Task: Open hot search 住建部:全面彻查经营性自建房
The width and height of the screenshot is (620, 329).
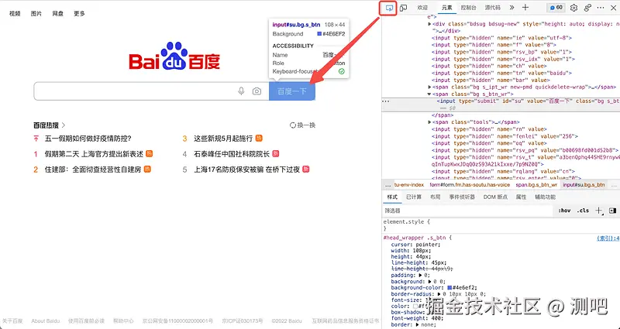Action: pos(93,170)
